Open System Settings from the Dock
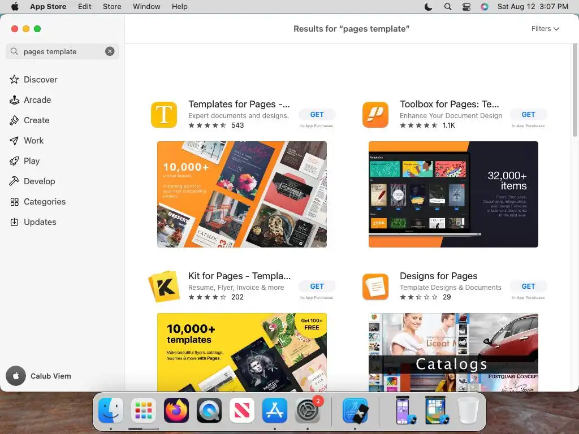Screen dimensions: 579x434 tap(308, 410)
